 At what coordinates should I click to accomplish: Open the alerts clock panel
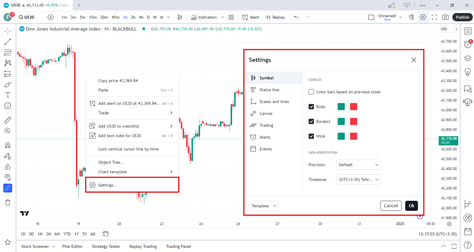click(468, 44)
